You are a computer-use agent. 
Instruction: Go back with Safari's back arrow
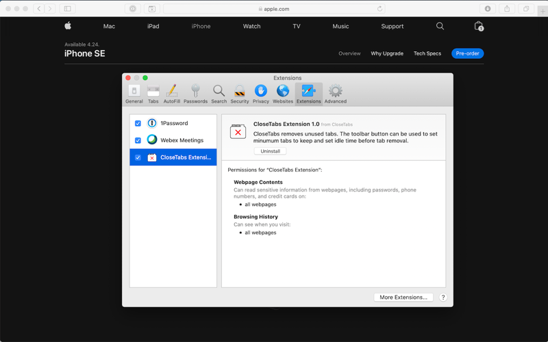pyautogui.click(x=39, y=9)
